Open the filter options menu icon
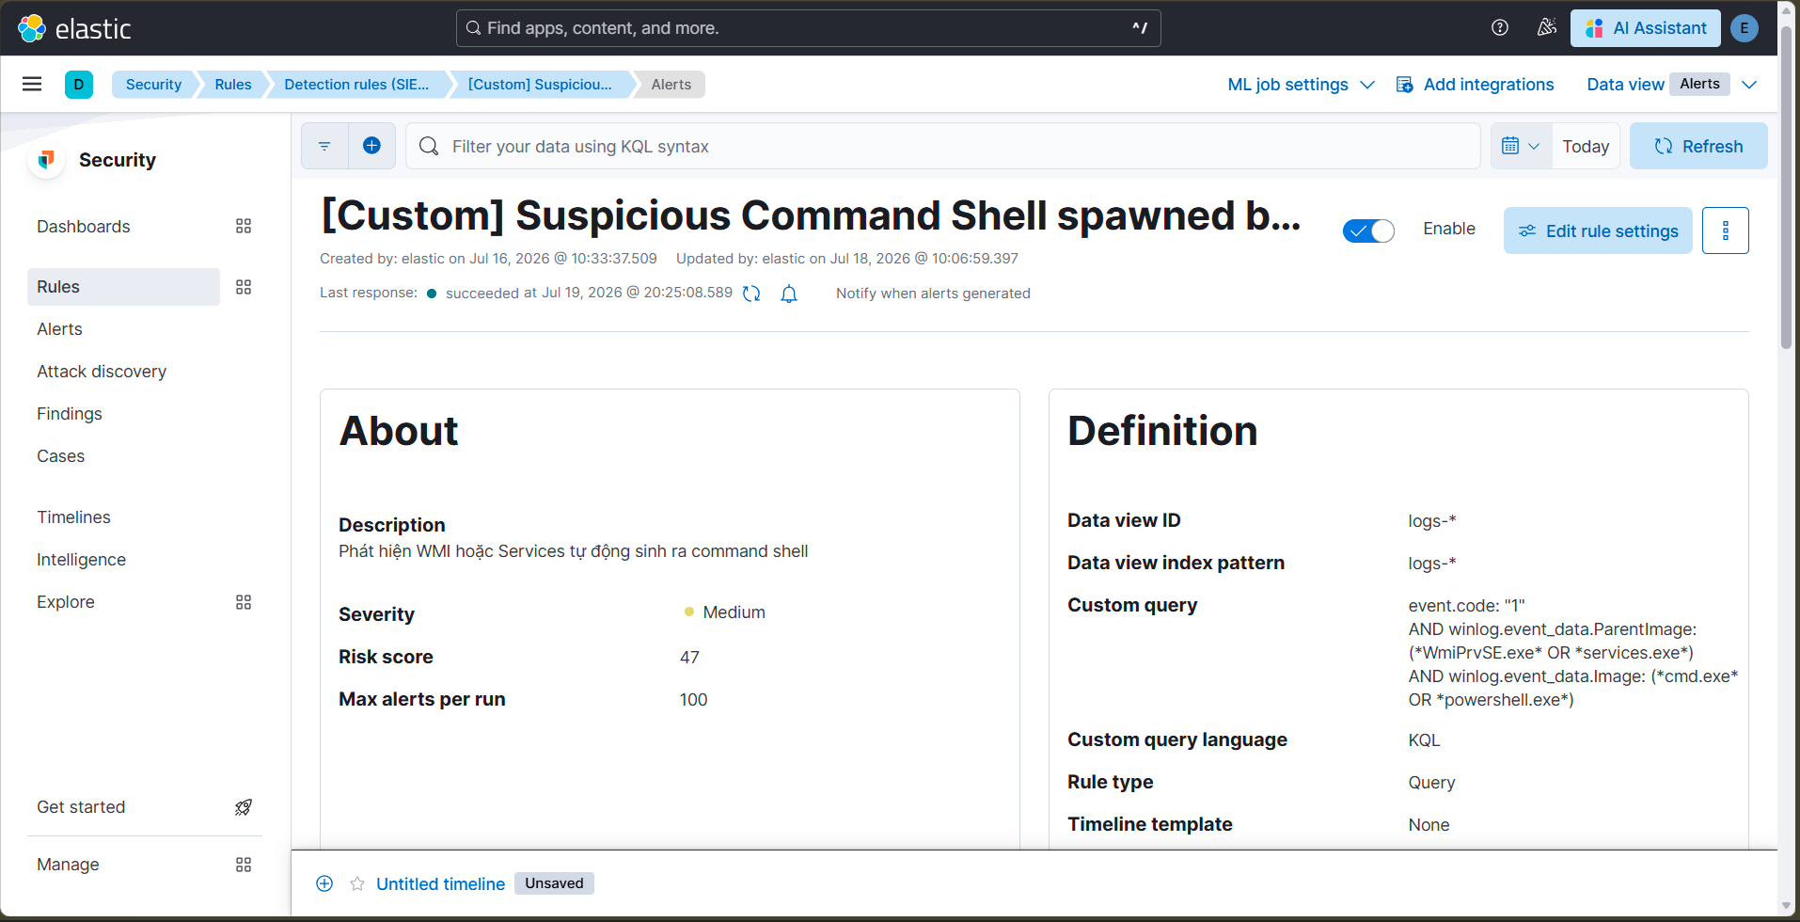The width and height of the screenshot is (1800, 922). pos(324,146)
